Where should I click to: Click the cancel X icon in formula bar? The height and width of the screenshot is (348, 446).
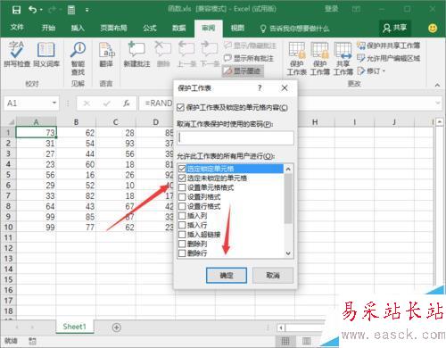[87, 104]
